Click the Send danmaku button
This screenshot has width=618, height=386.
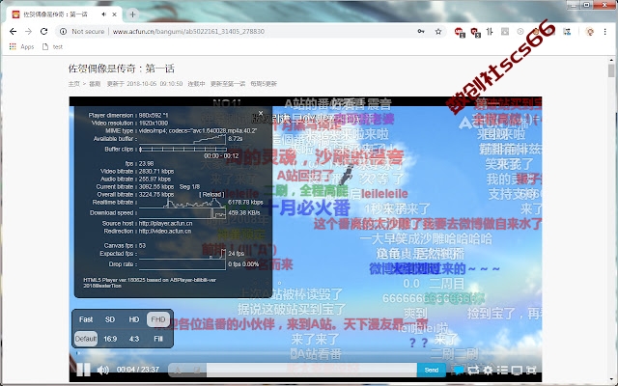point(432,370)
